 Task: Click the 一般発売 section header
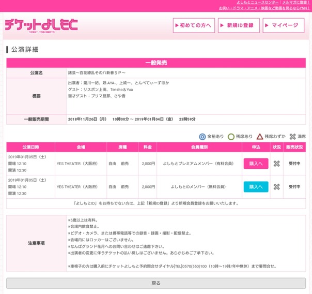coord(156,63)
